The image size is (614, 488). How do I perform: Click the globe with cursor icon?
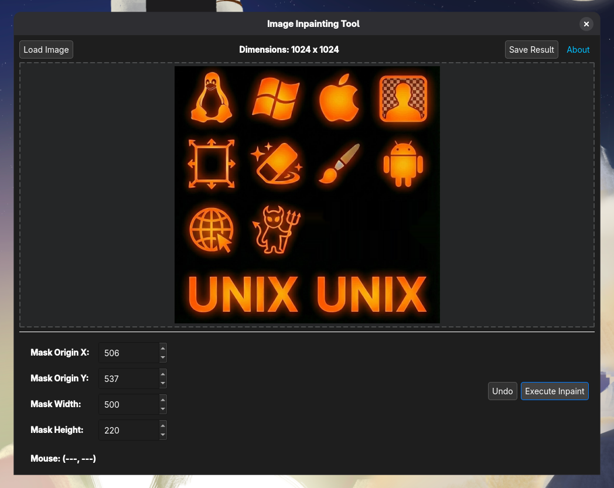[211, 230]
